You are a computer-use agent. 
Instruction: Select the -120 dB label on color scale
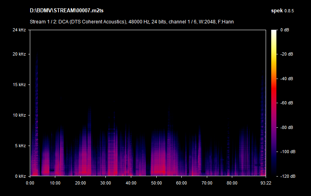point(286,176)
